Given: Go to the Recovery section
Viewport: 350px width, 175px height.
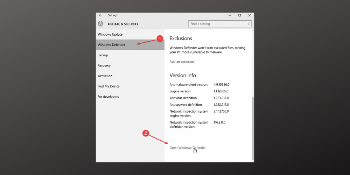Looking at the screenshot, I should [130, 65].
